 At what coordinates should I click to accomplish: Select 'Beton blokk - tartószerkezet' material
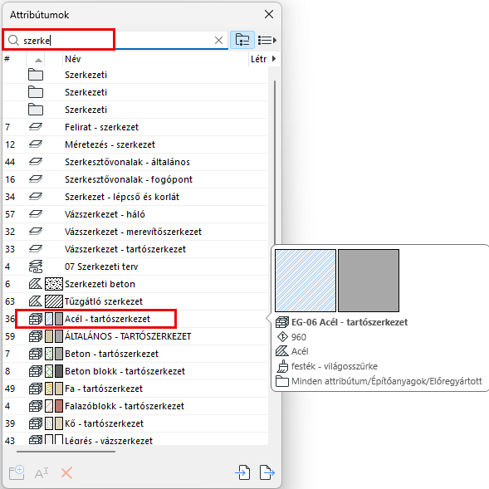pos(135,371)
